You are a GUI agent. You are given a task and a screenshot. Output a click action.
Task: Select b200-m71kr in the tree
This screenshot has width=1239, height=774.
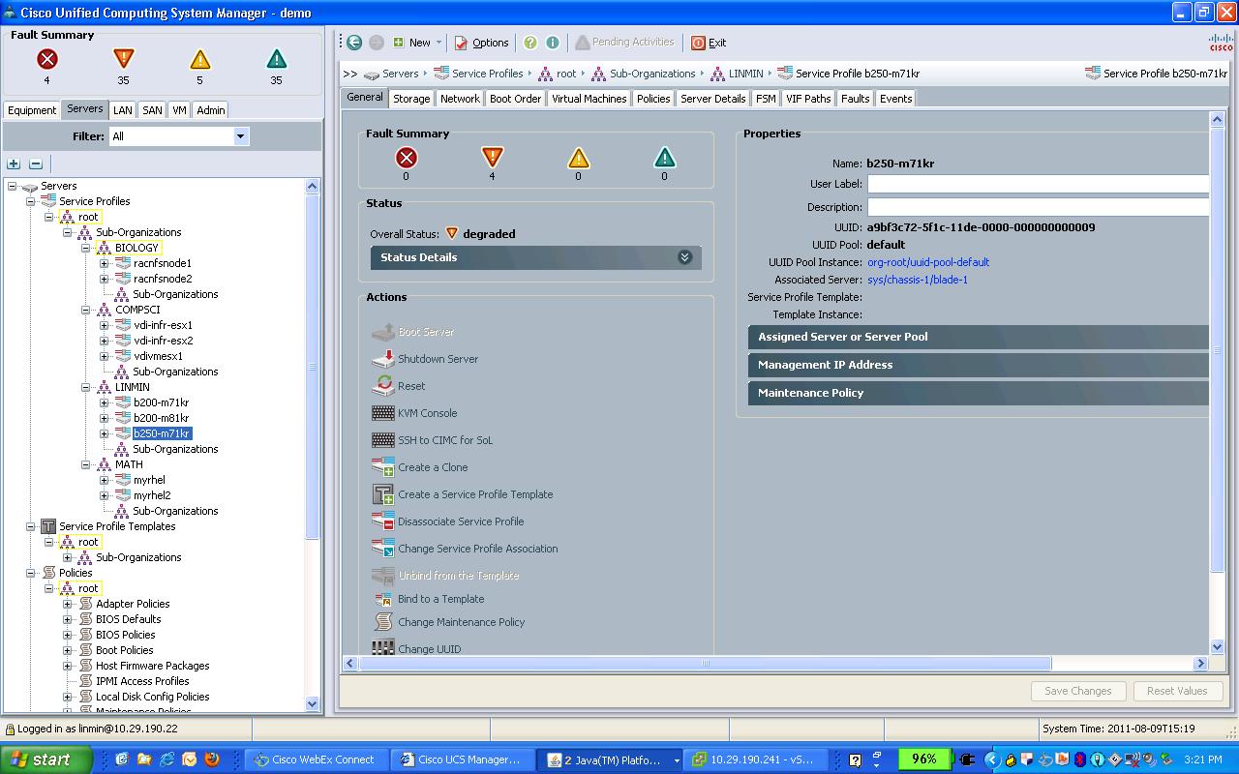click(161, 402)
